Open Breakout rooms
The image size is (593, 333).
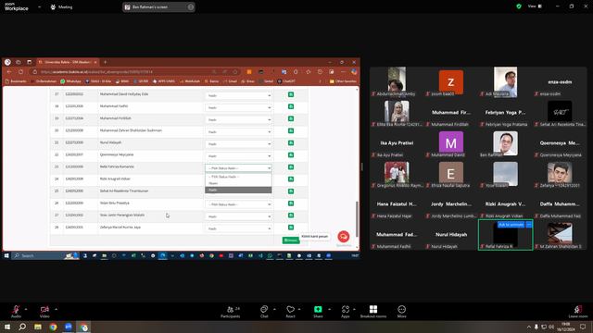[373, 312]
